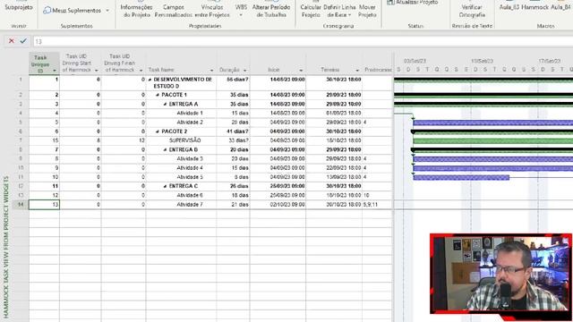
Task: Click the short blue Gantt bar of Atividade 5
Action: tap(461, 177)
